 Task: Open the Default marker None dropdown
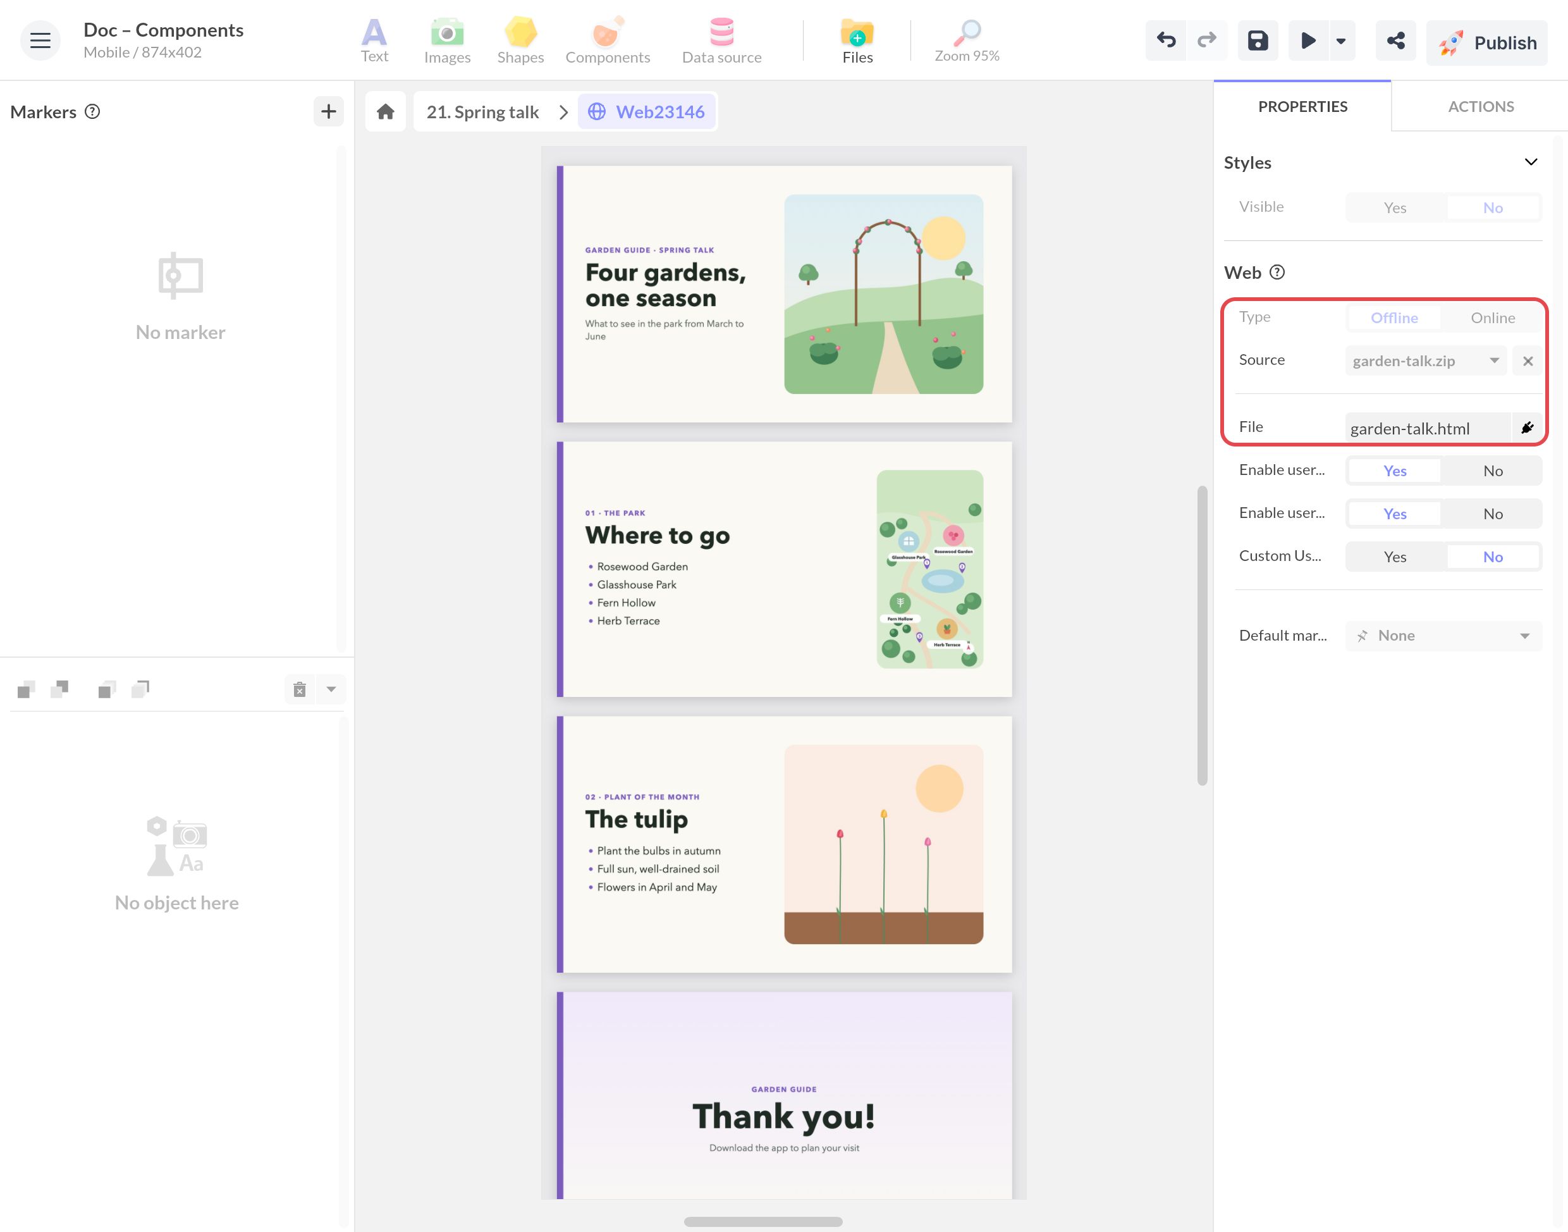coord(1444,636)
